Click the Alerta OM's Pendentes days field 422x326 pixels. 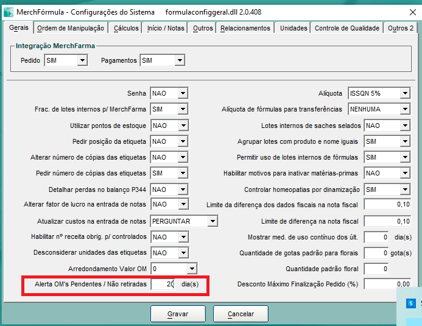[x=163, y=284]
